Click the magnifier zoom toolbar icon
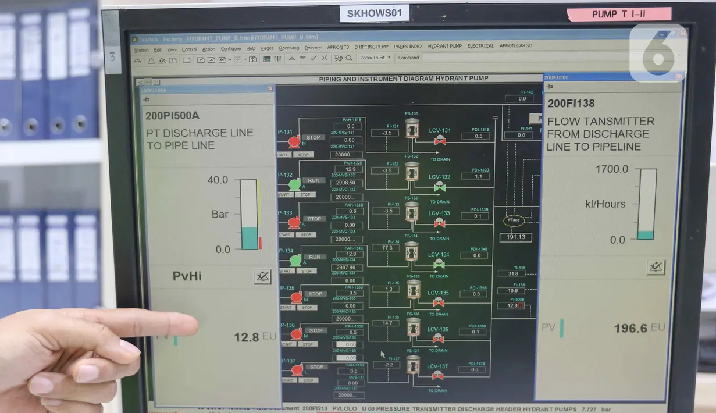 click(x=349, y=58)
